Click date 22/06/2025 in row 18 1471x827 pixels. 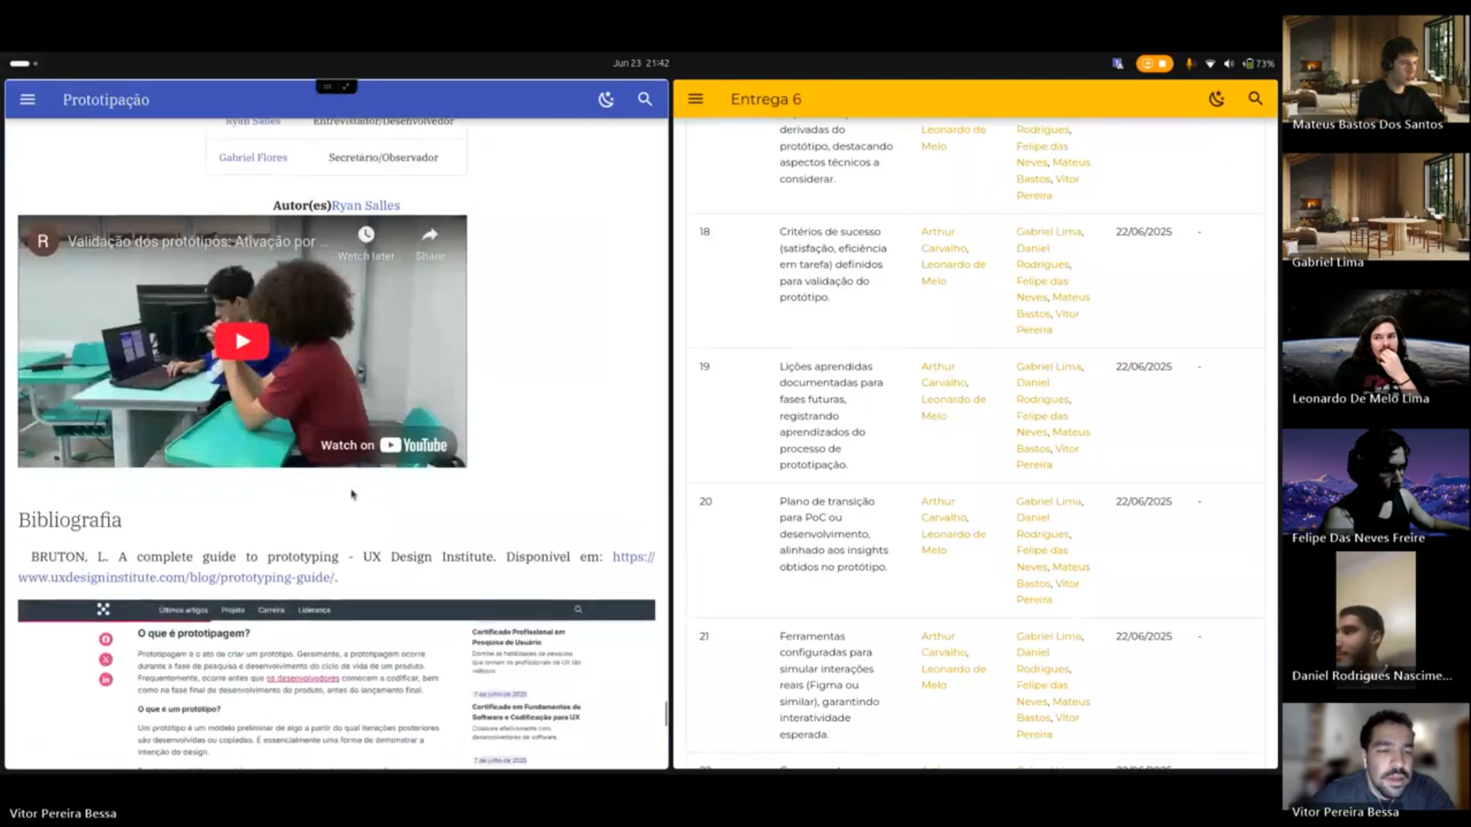click(x=1144, y=232)
